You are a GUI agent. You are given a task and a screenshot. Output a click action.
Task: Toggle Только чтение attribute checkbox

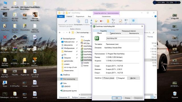click(103, 78)
